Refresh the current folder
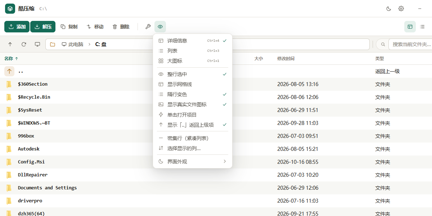This screenshot has height=216, width=432. click(x=24, y=44)
